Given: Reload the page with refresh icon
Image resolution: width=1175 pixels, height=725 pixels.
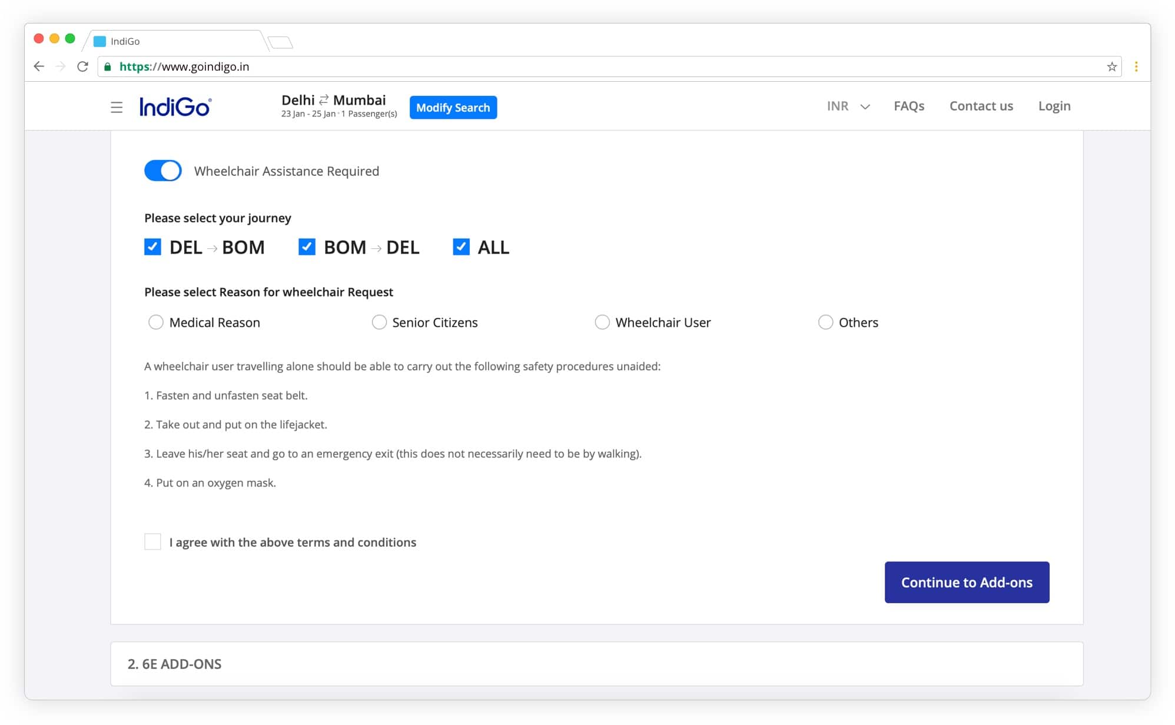Looking at the screenshot, I should (x=83, y=66).
